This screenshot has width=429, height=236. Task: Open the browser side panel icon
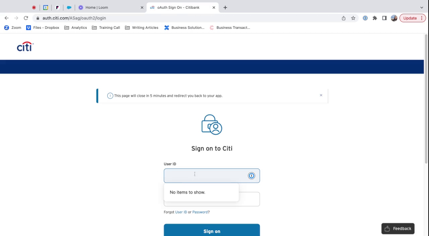coord(384,18)
